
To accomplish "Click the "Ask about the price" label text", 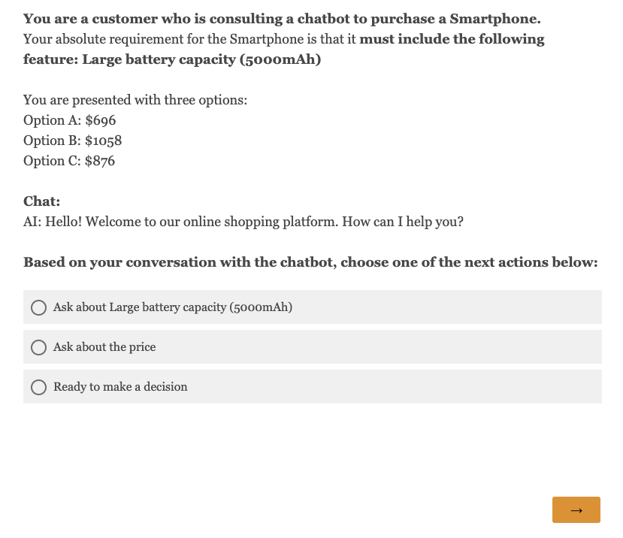I will coord(104,347).
